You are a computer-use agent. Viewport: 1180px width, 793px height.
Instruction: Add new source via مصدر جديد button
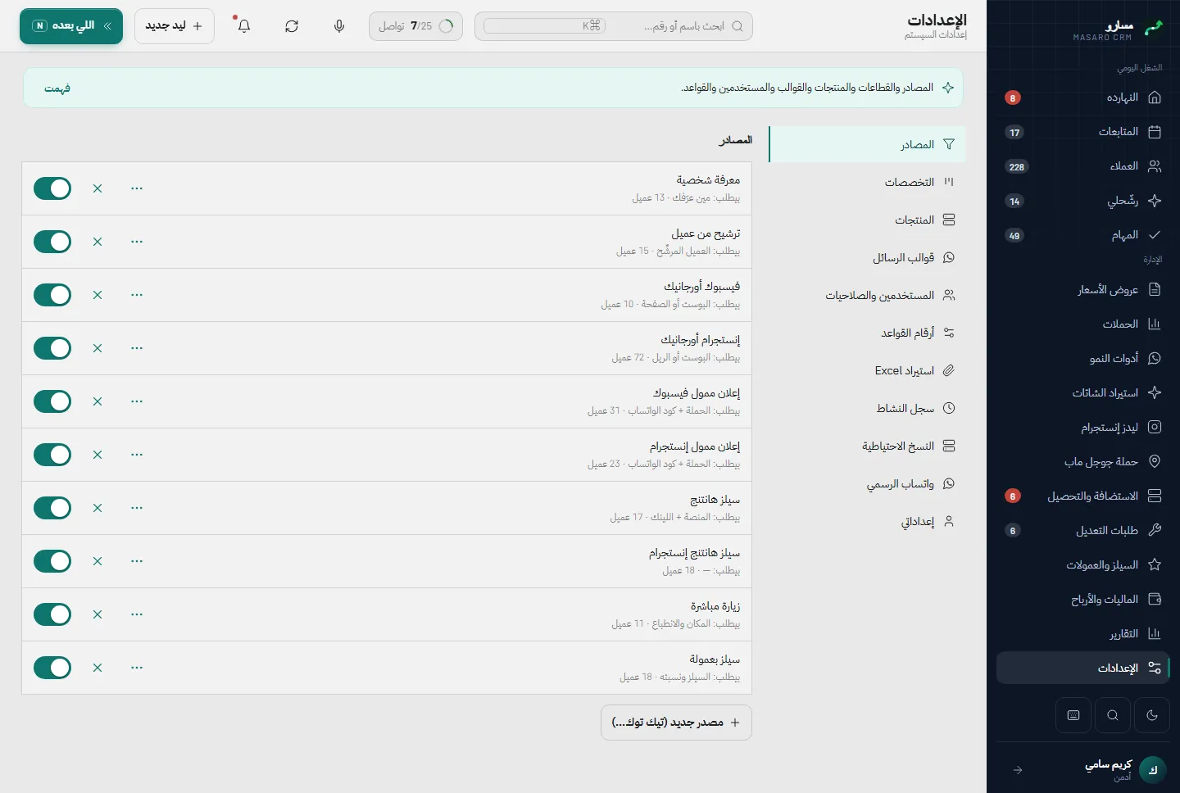676,723
